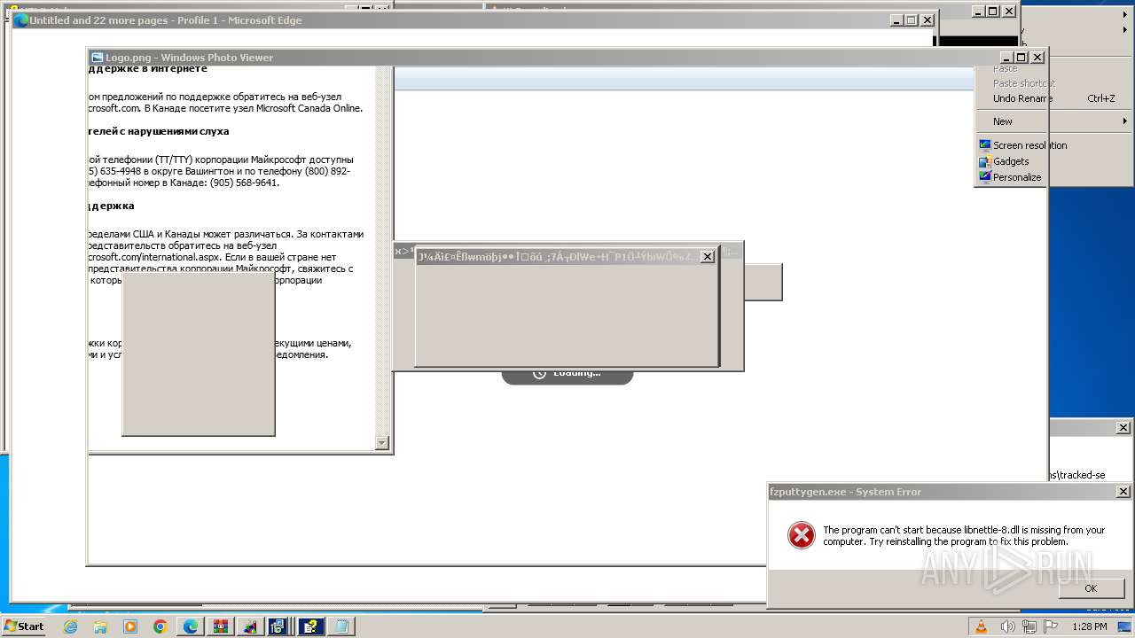The image size is (1135, 638).
Task: Open Windows Explorer folder icon on taskbar
Action: pos(100,626)
